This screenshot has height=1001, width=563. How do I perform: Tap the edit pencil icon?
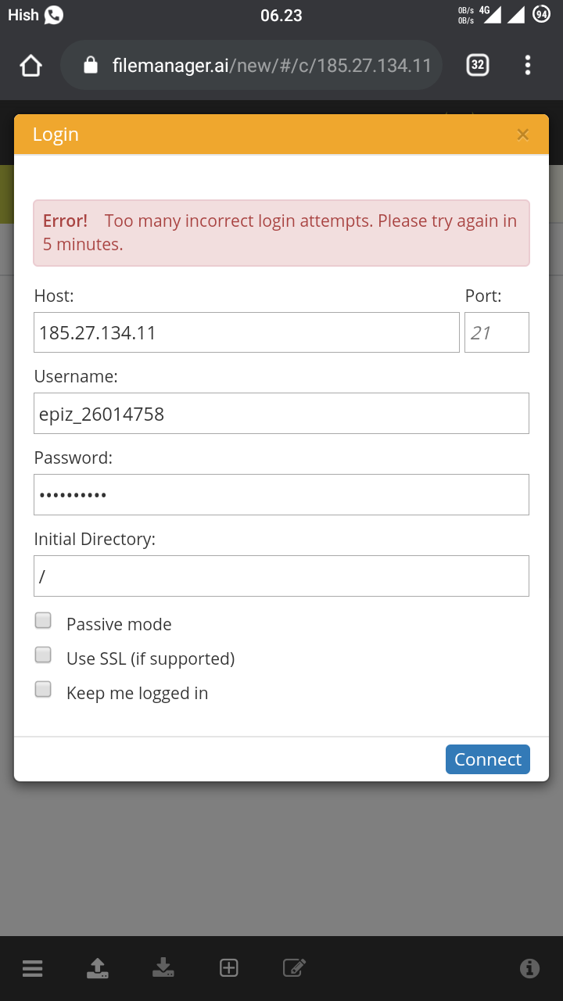(293, 968)
